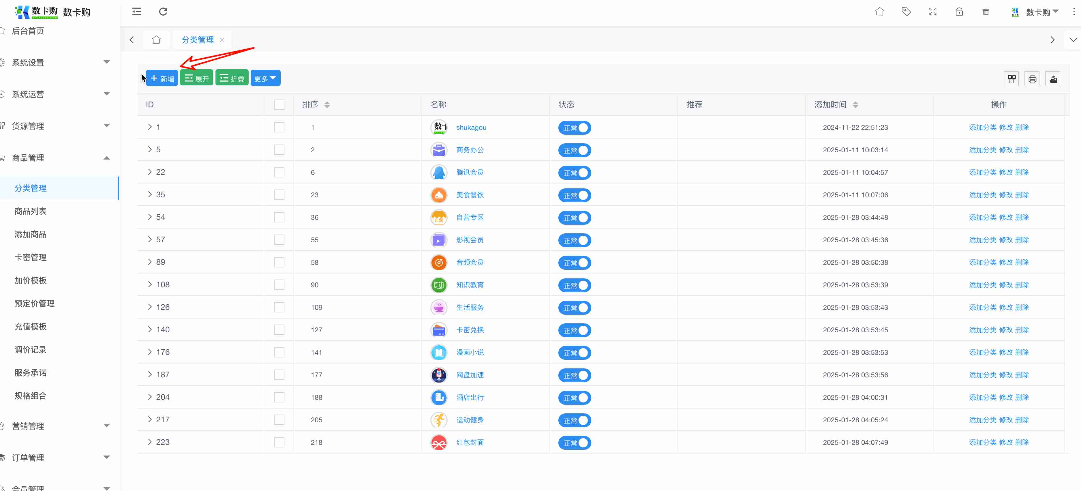Open the column filter grid icon

pos(1012,79)
